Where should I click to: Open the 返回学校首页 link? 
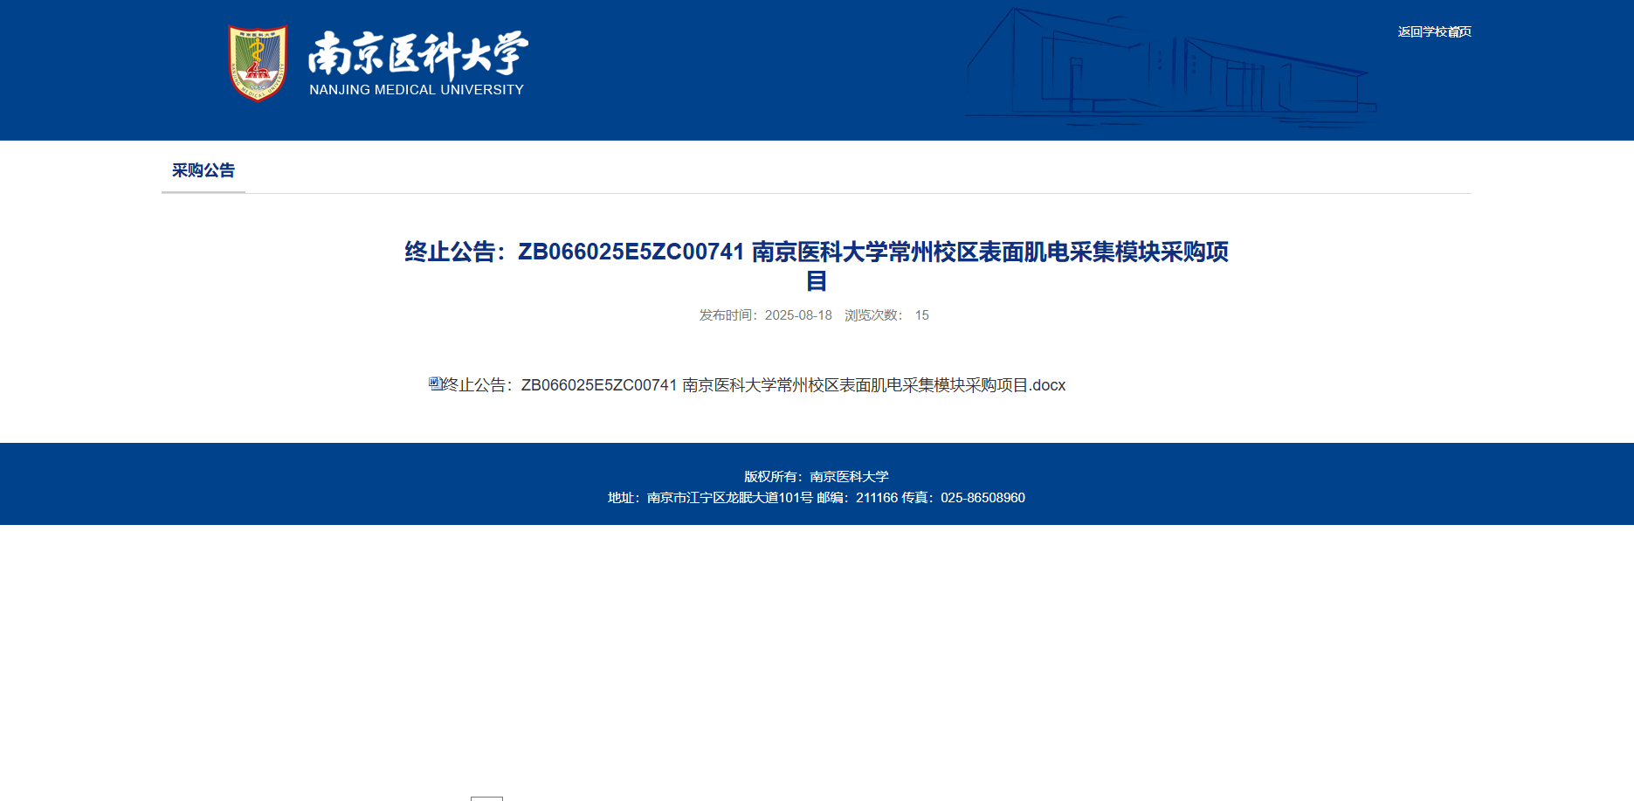coord(1434,31)
